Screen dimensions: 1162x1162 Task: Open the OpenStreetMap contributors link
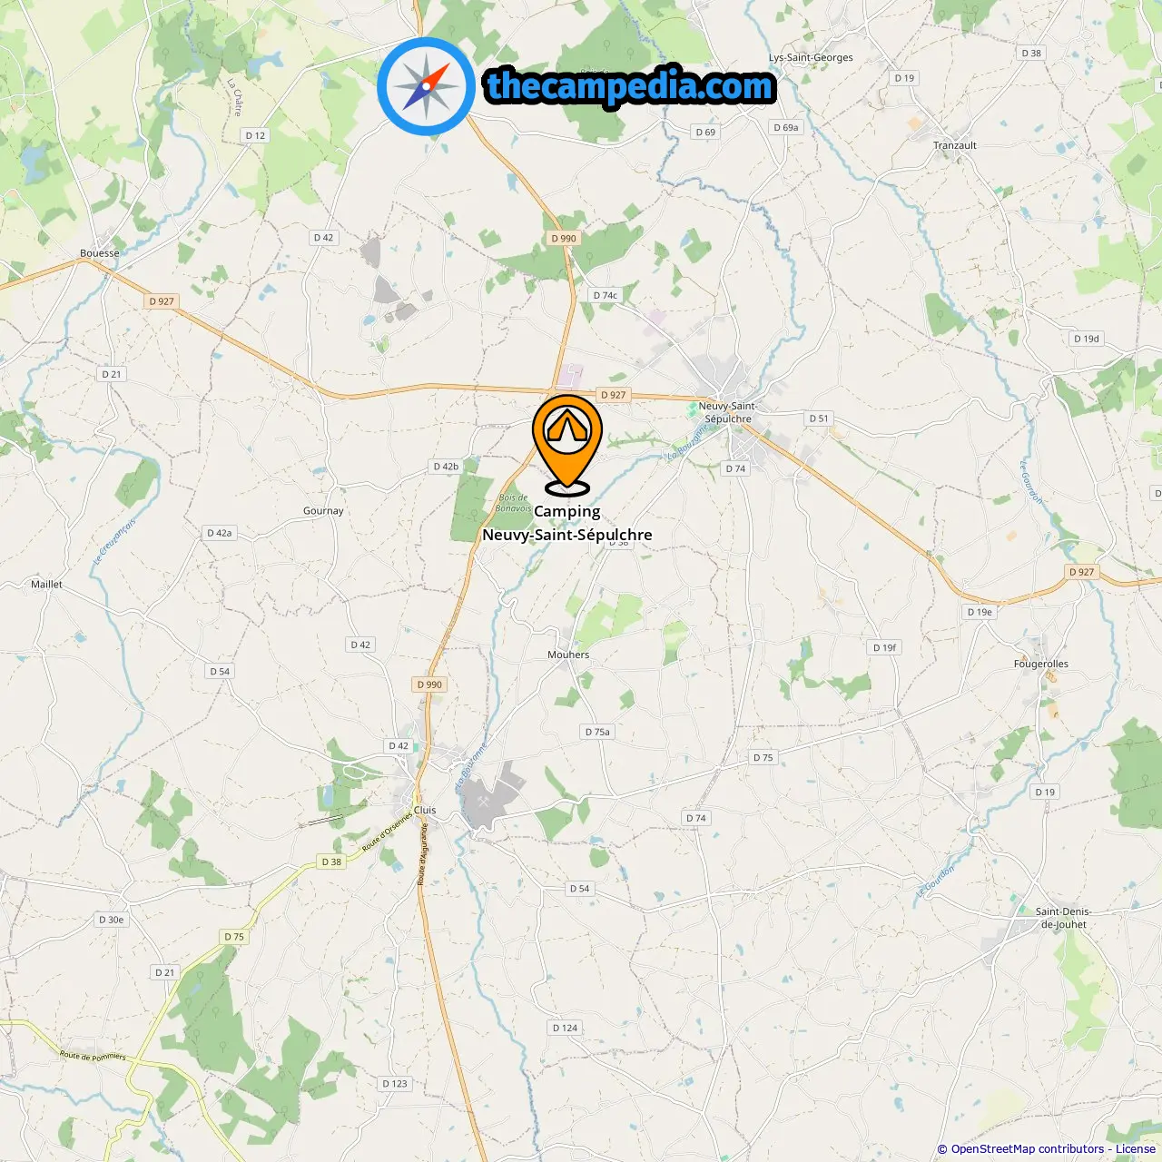click(1028, 1149)
